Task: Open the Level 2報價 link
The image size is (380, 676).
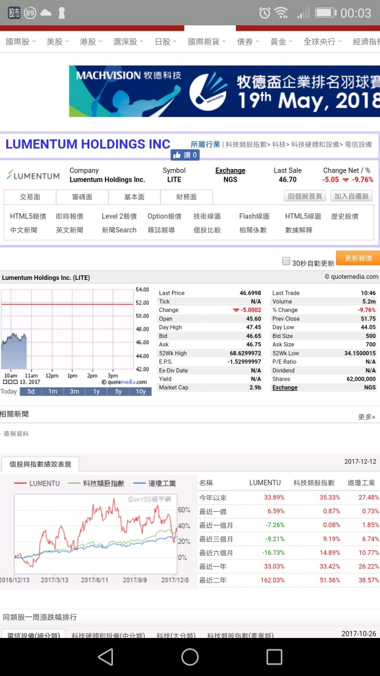Action: click(119, 216)
